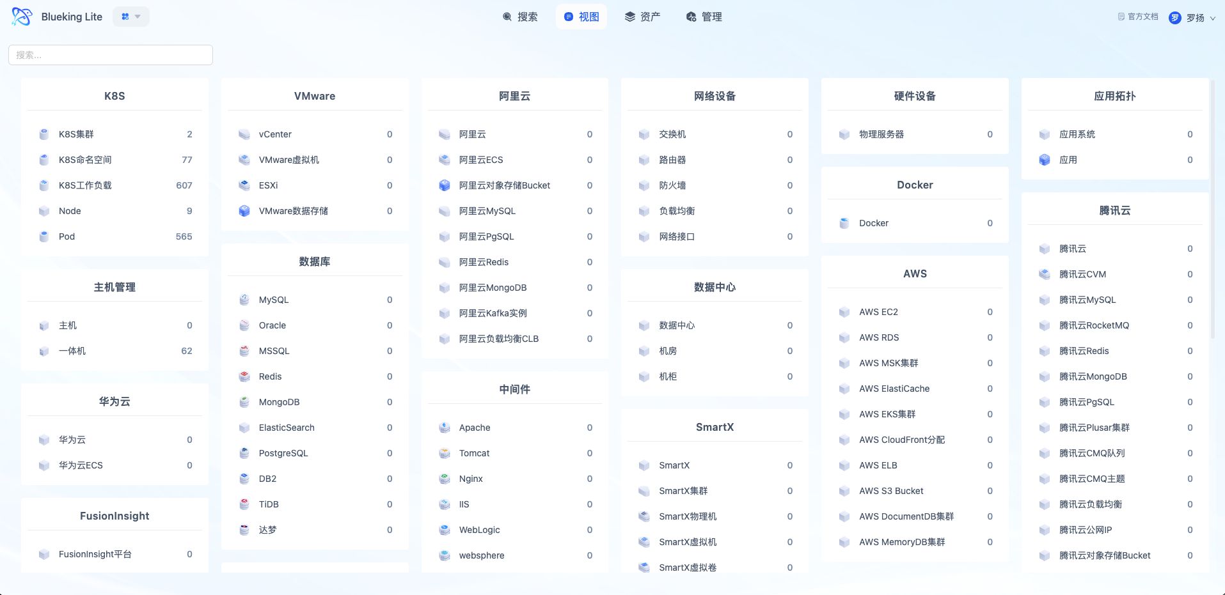This screenshot has height=595, width=1225.
Task: Open the ESXi model entry
Action: 315,185
